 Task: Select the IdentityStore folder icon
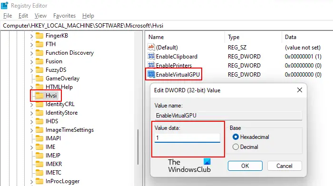pyautogui.click(x=39, y=113)
